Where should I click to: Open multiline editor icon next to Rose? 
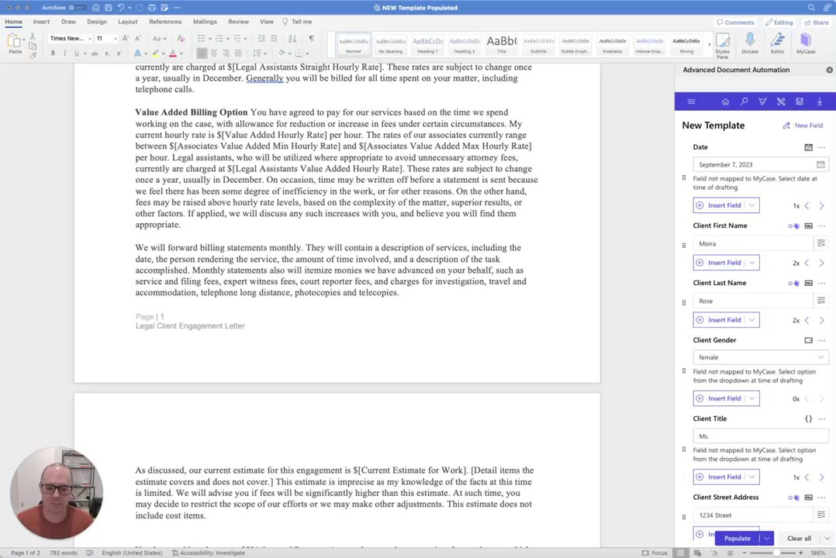click(x=821, y=301)
